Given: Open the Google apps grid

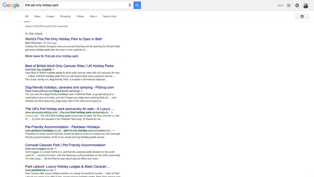Looking at the screenshot, I should 289,5.
